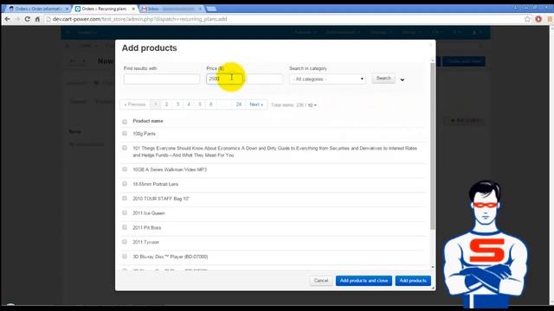This screenshot has width=554, height=311.
Task: Expand advanced search options arrow
Action: (x=402, y=79)
